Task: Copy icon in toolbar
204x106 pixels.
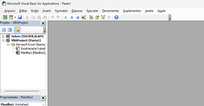Action: point(33,17)
